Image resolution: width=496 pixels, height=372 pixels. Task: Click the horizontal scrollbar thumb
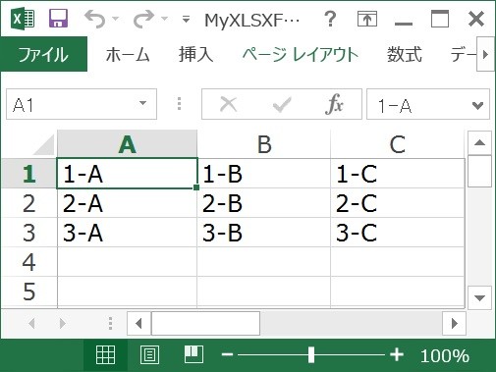pyautogui.click(x=205, y=323)
